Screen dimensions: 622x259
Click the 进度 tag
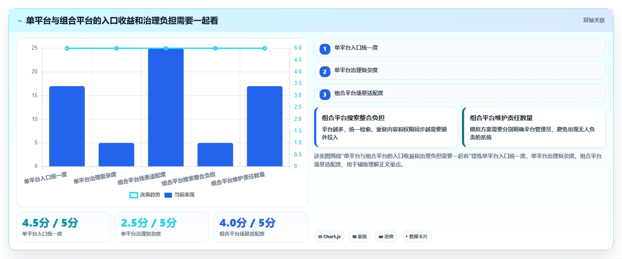point(386,236)
